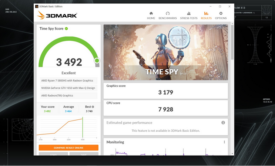Click the Estimated game performance info icon
The width and height of the screenshot is (275, 166).
click(223, 123)
